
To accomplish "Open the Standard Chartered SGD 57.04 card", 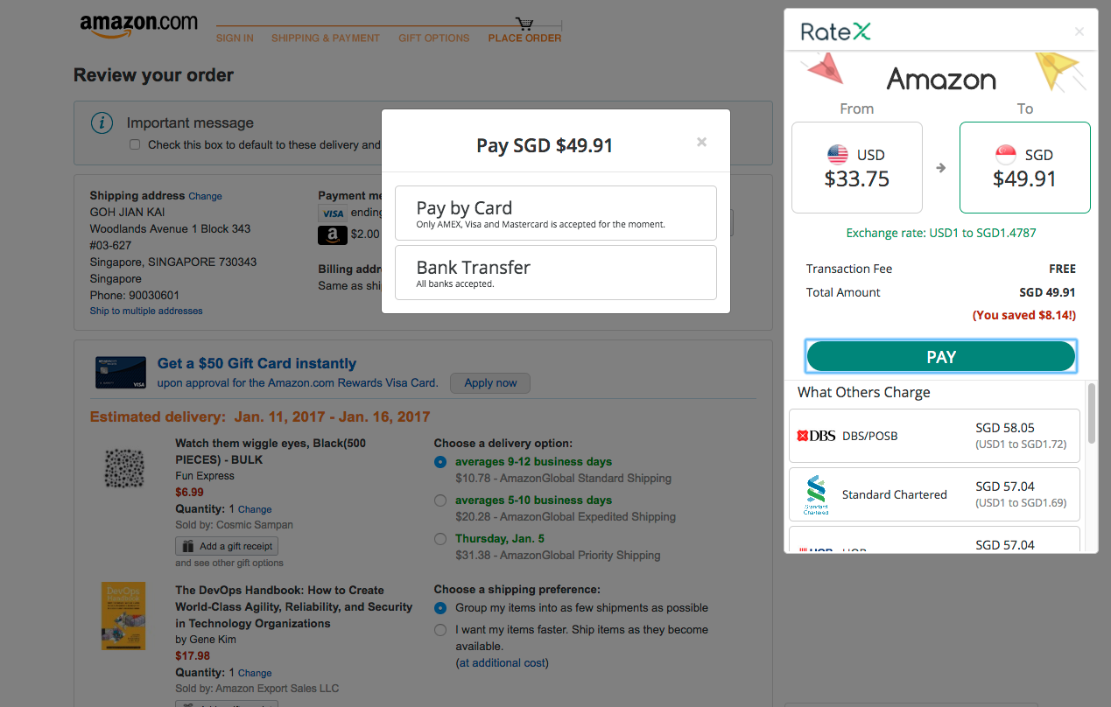I will pos(934,494).
